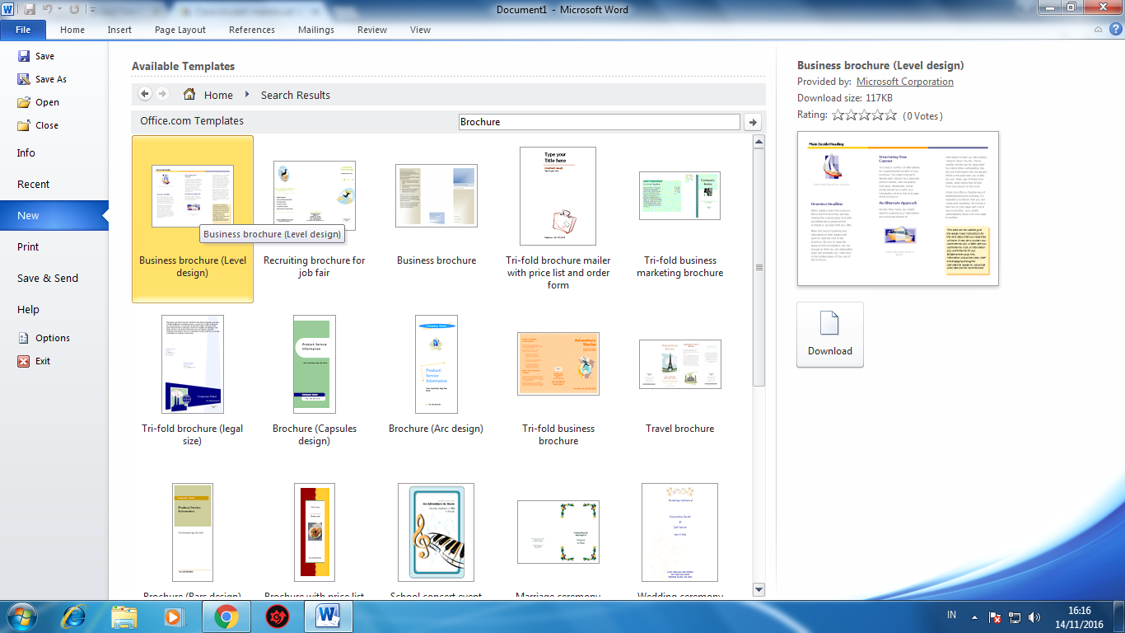Click Close in the backstage sidebar
The height and width of the screenshot is (633, 1125).
(38, 125)
